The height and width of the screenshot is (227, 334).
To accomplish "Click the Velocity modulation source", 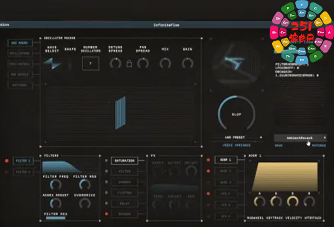I will [x=293, y=218].
